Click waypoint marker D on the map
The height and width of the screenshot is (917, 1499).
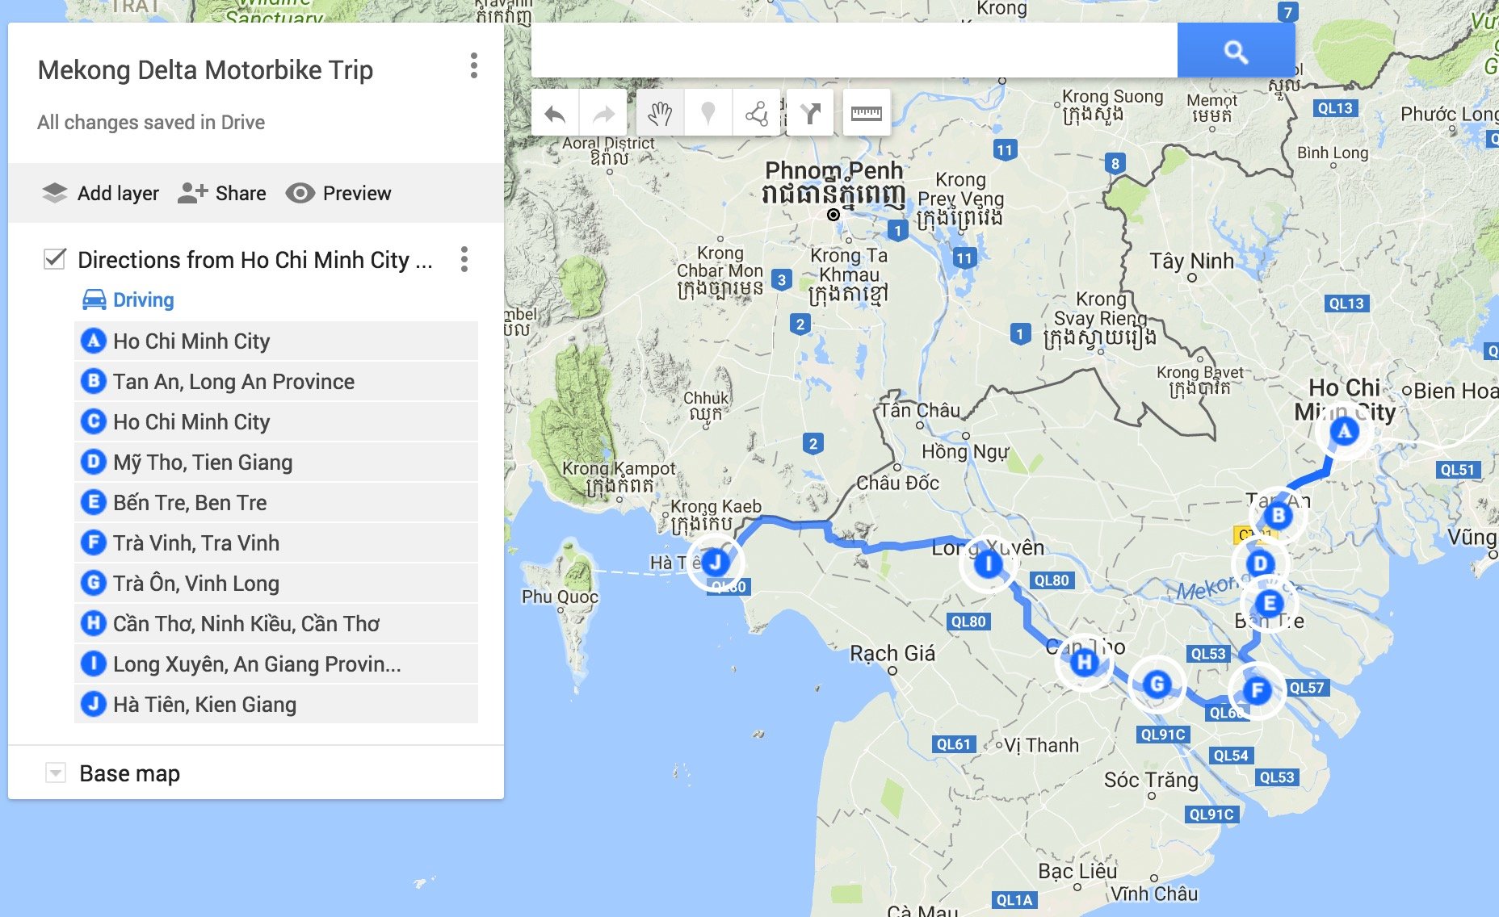[1260, 563]
